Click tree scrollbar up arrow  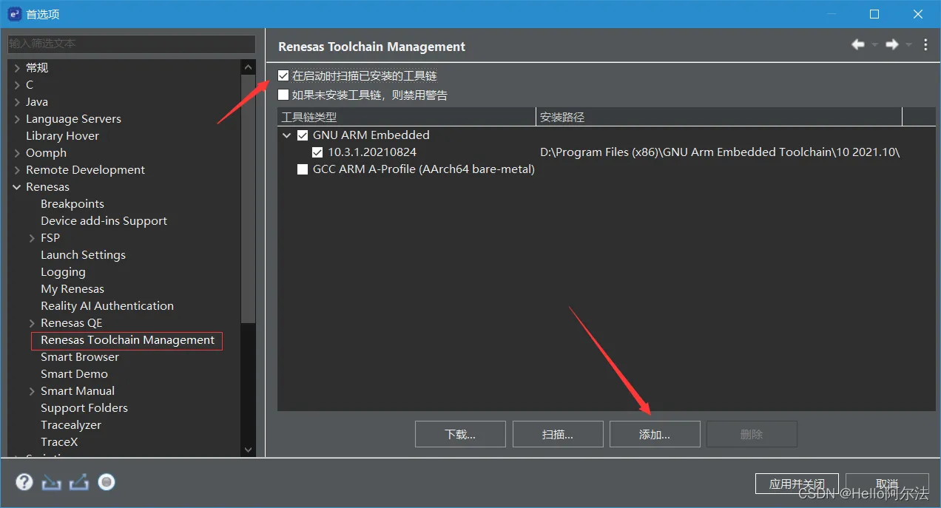tap(248, 67)
